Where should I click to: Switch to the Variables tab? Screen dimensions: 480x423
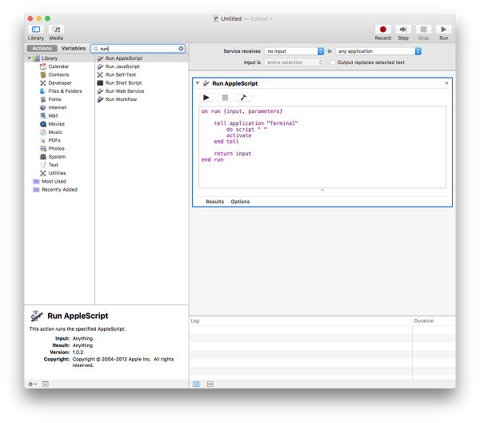tap(74, 48)
